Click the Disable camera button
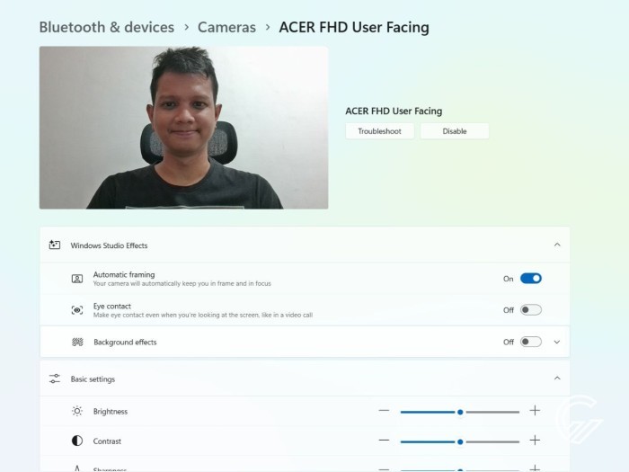Image resolution: width=629 pixels, height=472 pixels. pyautogui.click(x=455, y=131)
